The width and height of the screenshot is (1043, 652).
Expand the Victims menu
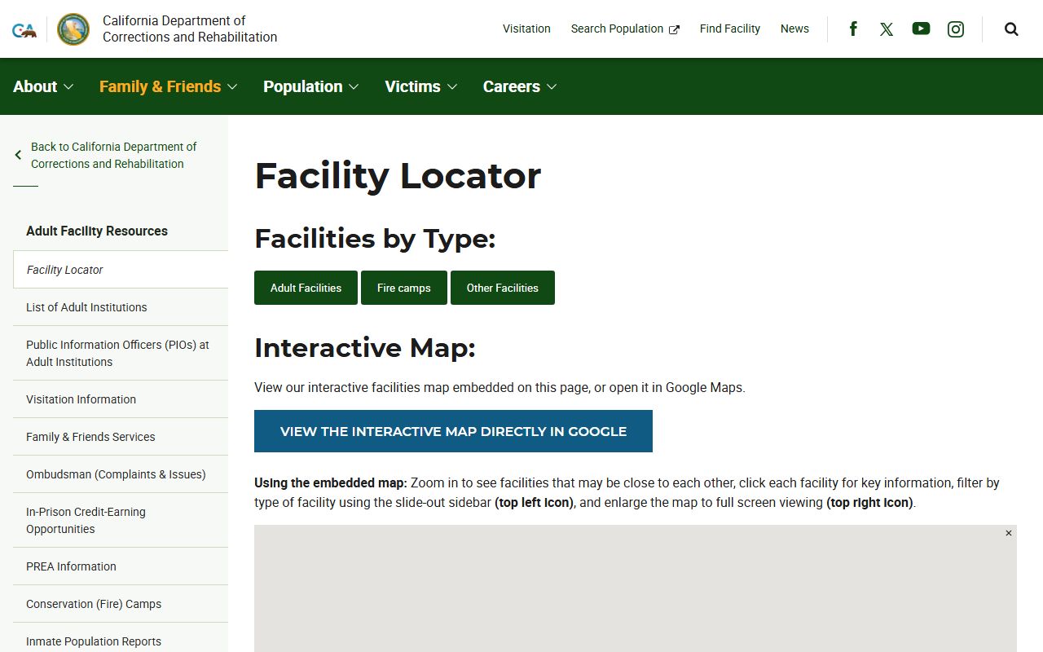pos(420,86)
